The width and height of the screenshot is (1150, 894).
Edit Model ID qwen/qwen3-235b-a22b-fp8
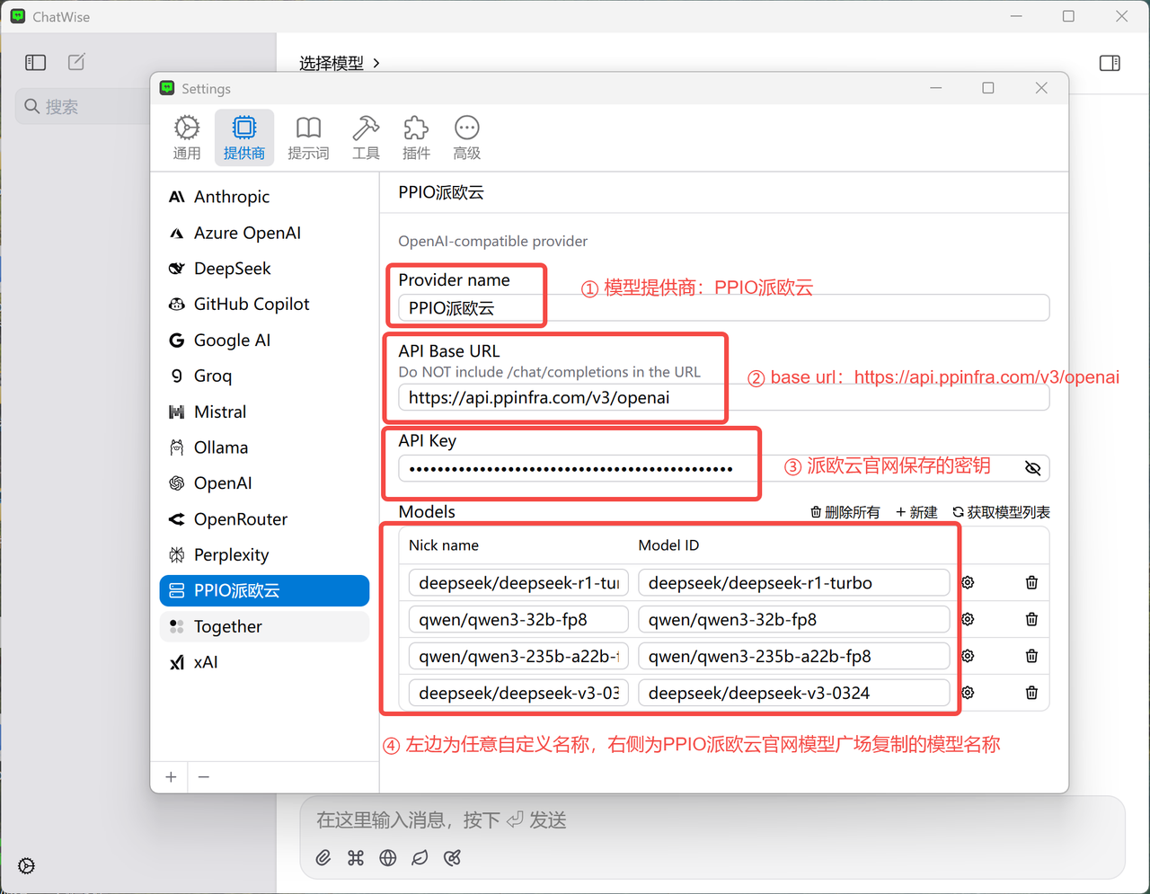click(x=794, y=657)
